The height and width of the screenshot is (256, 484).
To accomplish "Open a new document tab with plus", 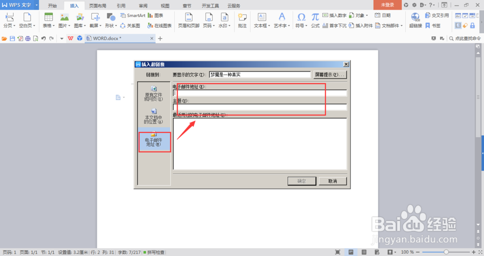I will tap(160, 39).
